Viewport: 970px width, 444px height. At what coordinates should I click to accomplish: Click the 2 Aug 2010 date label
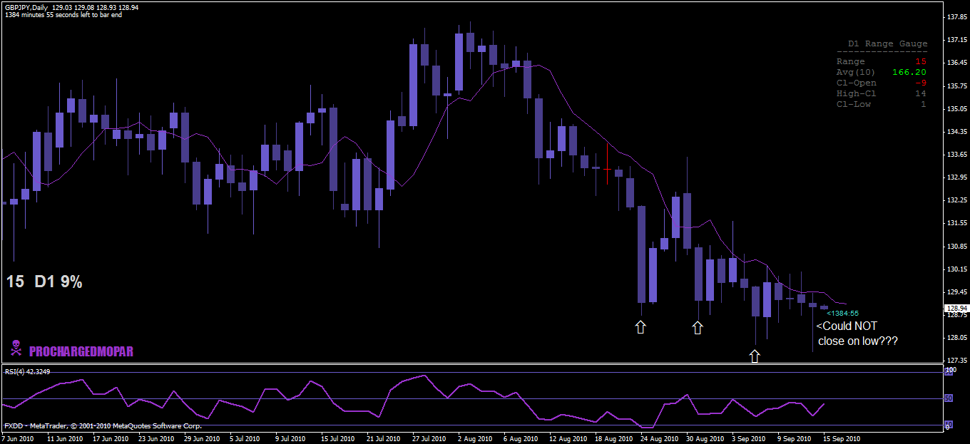click(x=476, y=439)
